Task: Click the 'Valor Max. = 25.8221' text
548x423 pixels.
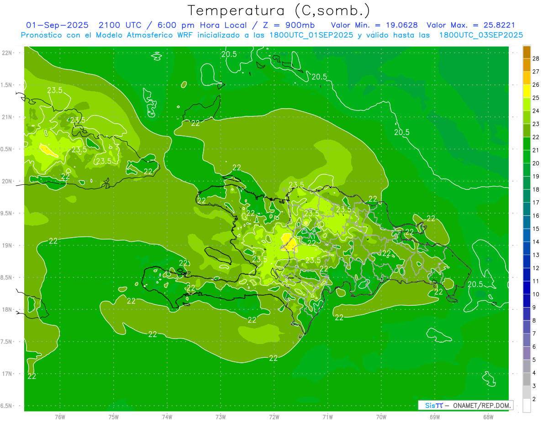Action: click(x=471, y=25)
